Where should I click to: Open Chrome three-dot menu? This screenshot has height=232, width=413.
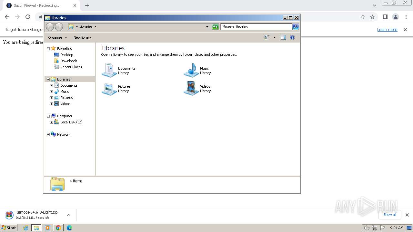[406, 17]
